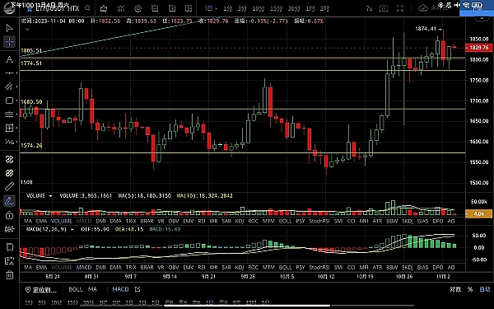
Task: Open the MACD(12,26,9) parameters dropdown
Action: pos(72,229)
